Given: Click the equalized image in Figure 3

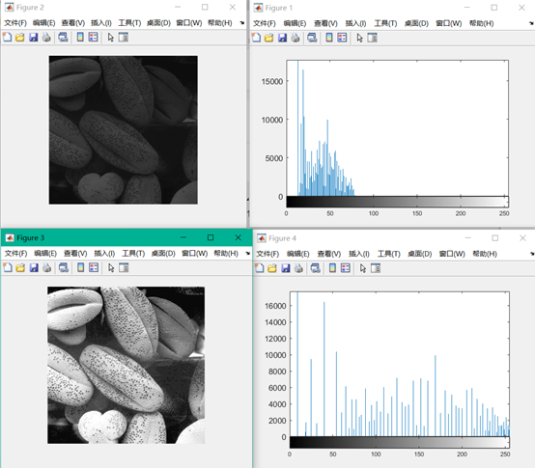Looking at the screenshot, I should pyautogui.click(x=126, y=365).
